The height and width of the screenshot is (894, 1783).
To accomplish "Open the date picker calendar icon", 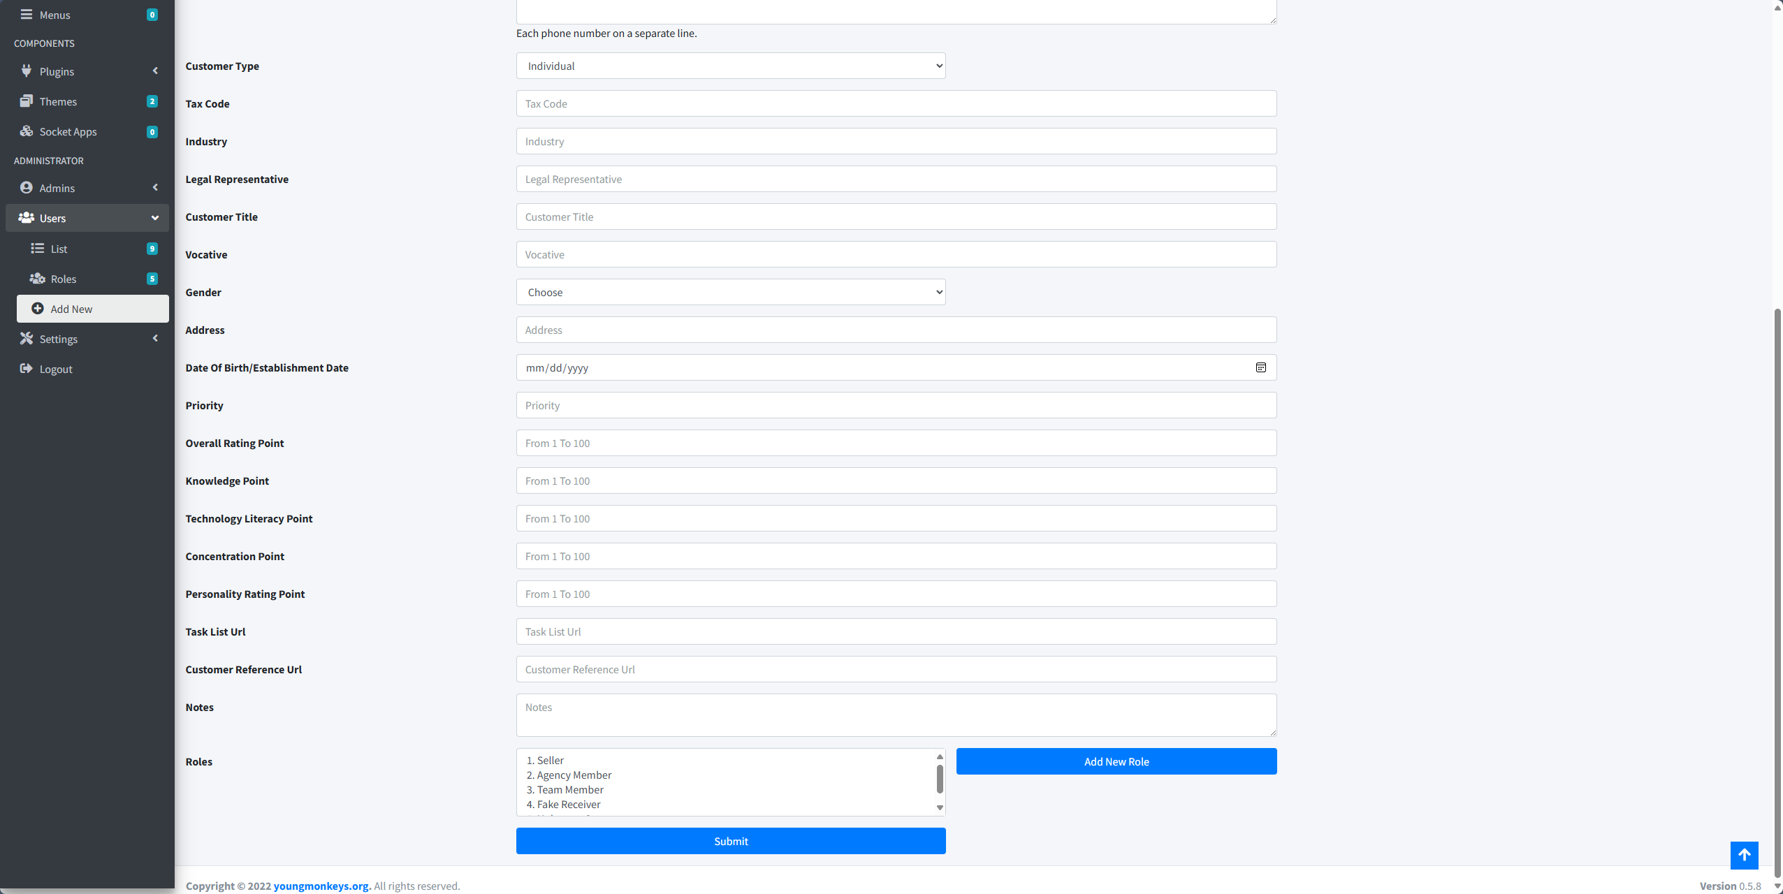I will coord(1261,367).
